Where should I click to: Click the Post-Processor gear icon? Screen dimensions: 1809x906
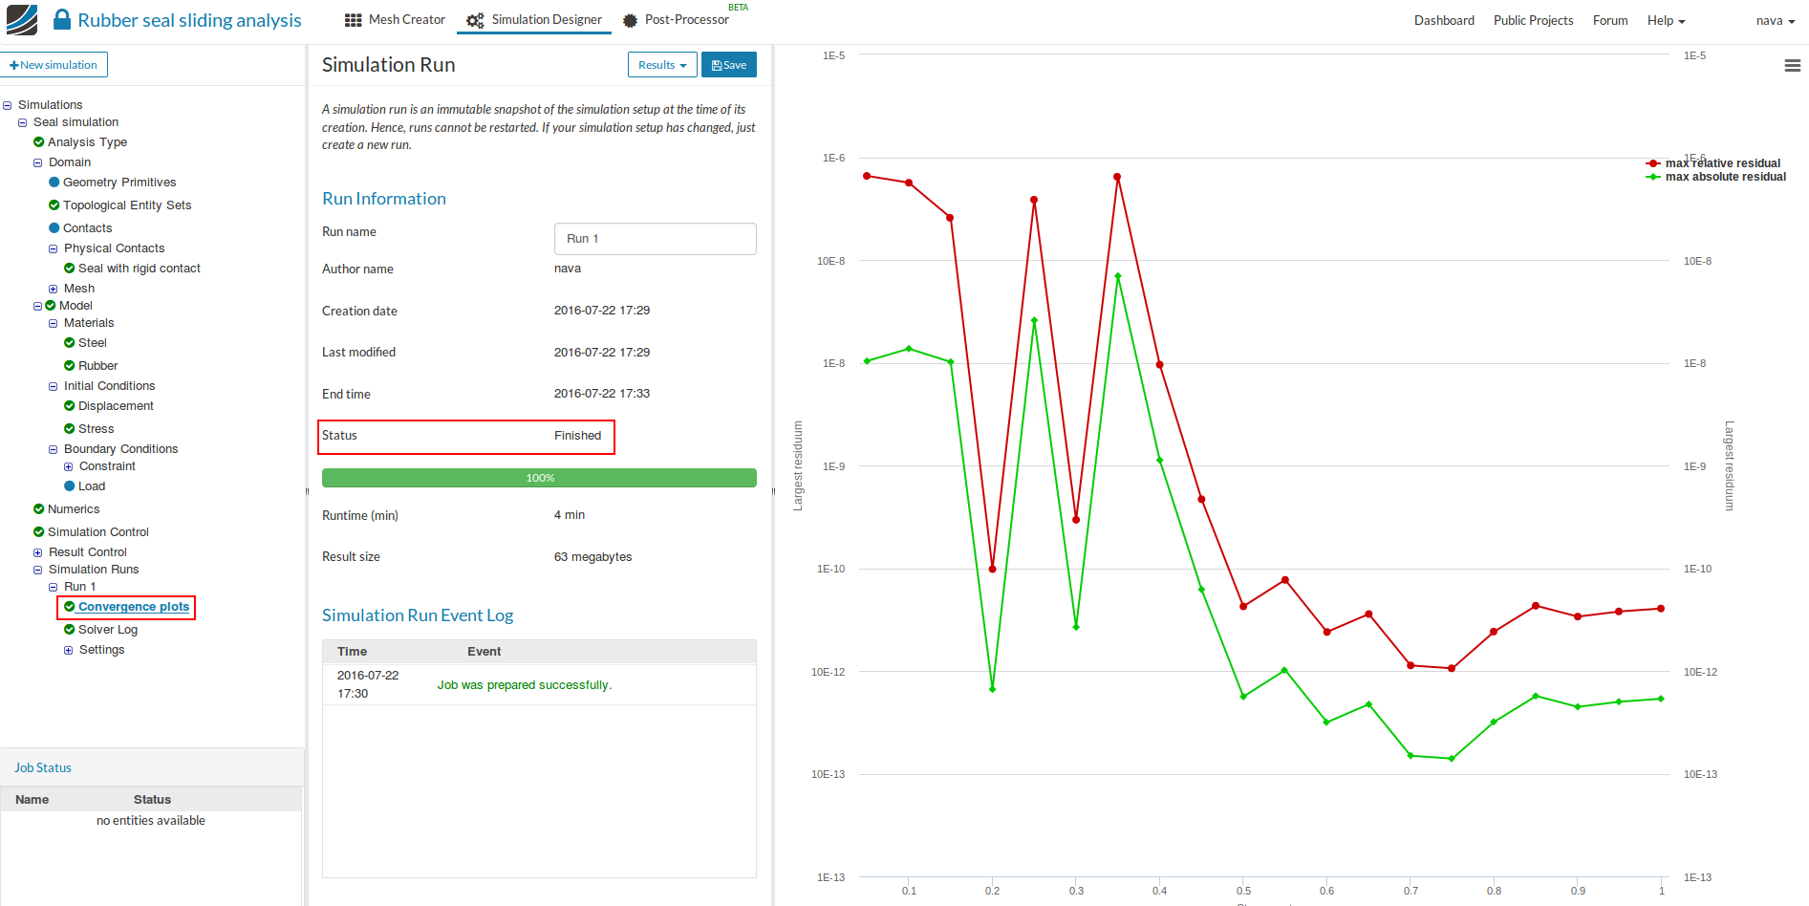click(630, 20)
